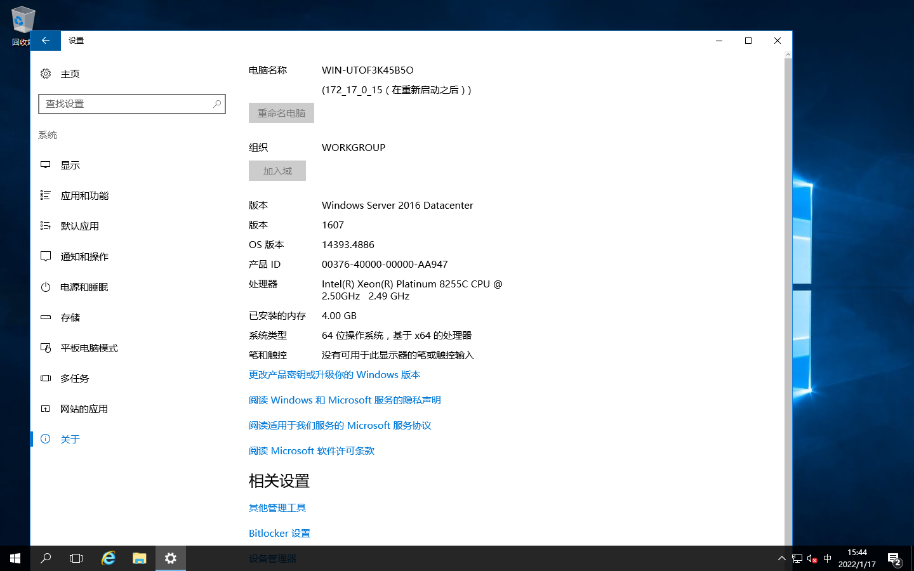Select the 关于 page
This screenshot has width=914, height=571.
pyautogui.click(x=70, y=440)
